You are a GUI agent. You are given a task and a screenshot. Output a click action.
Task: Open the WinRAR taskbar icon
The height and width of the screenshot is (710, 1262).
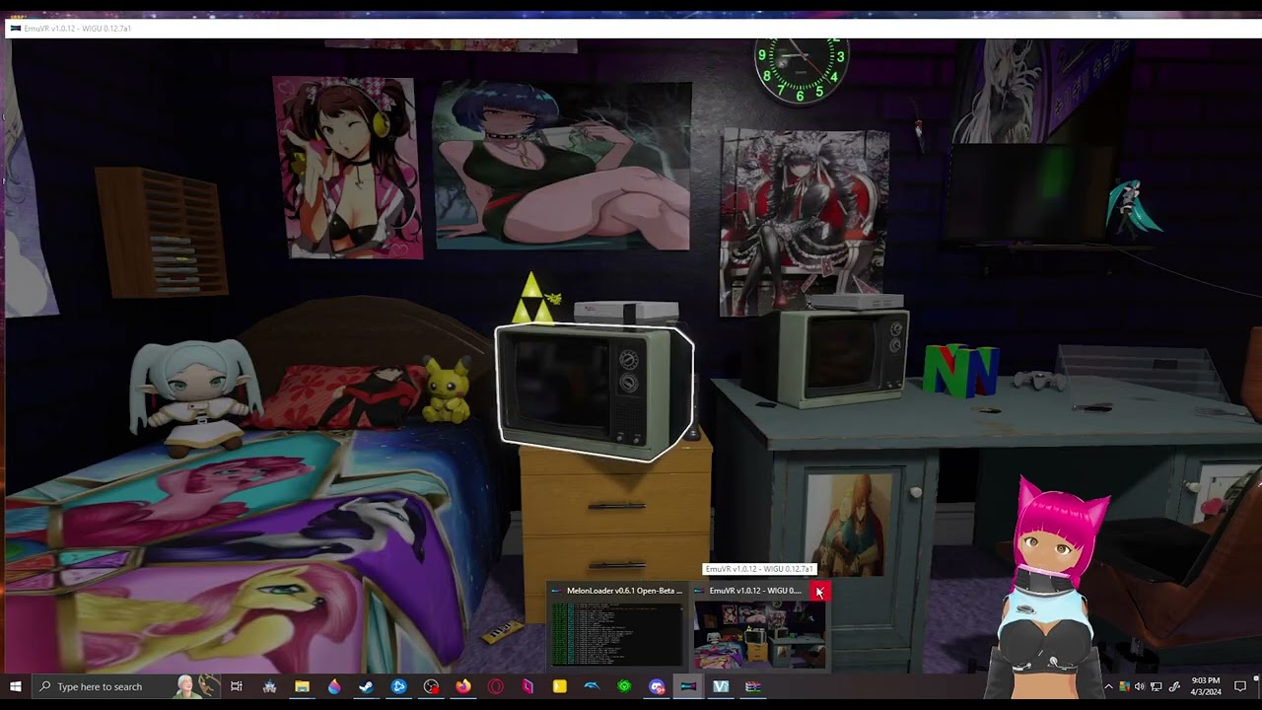tap(753, 686)
